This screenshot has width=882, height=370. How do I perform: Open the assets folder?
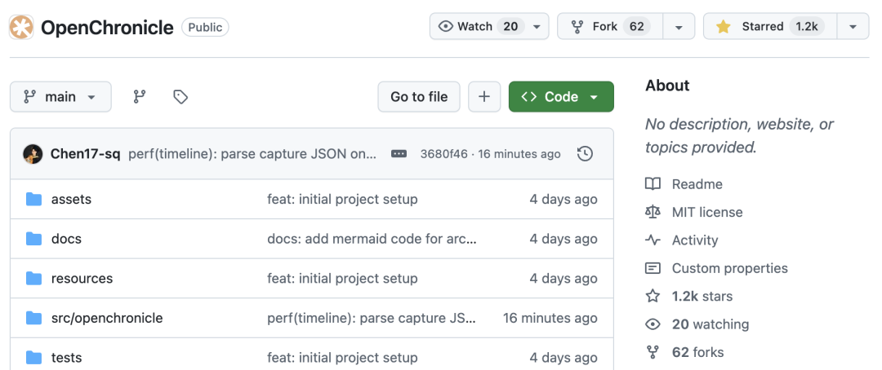tap(71, 200)
